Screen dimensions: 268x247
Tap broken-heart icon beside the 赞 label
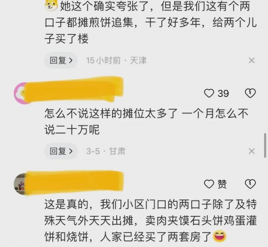click(x=250, y=184)
